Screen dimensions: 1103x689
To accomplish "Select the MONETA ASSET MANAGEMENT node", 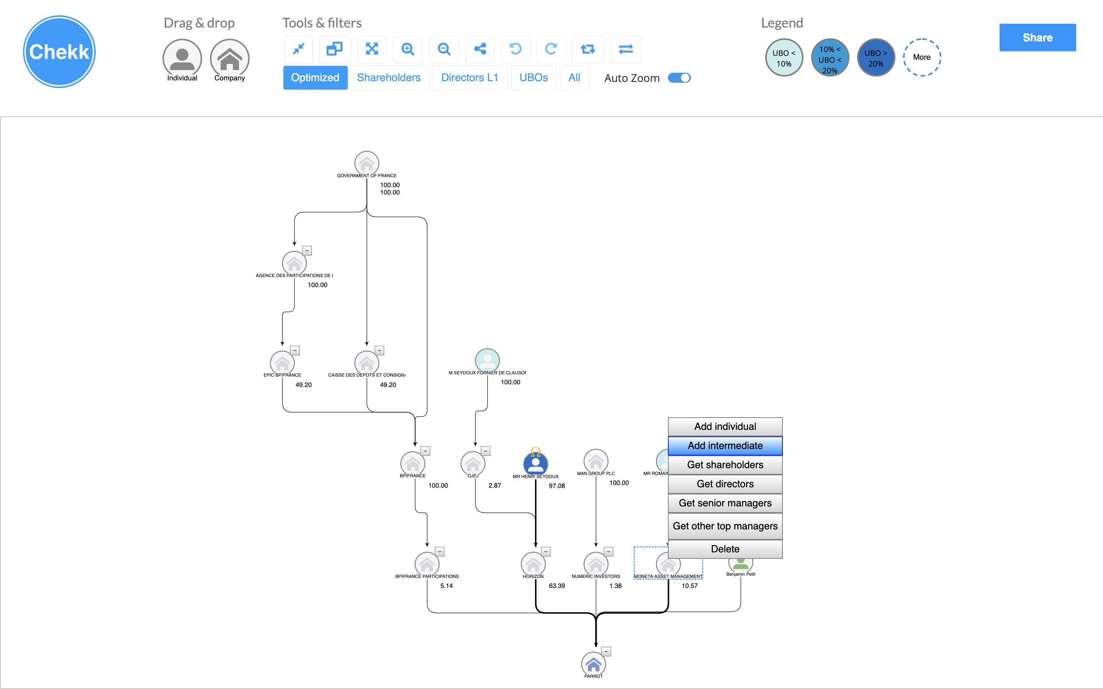I will tap(668, 567).
